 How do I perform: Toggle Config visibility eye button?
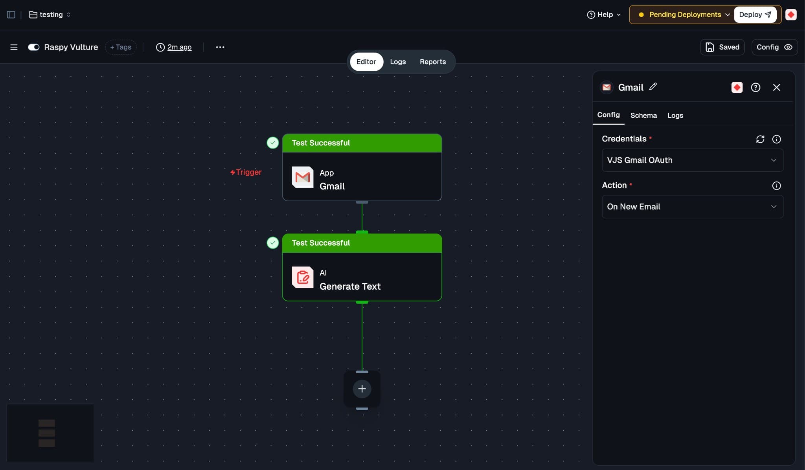[774, 47]
